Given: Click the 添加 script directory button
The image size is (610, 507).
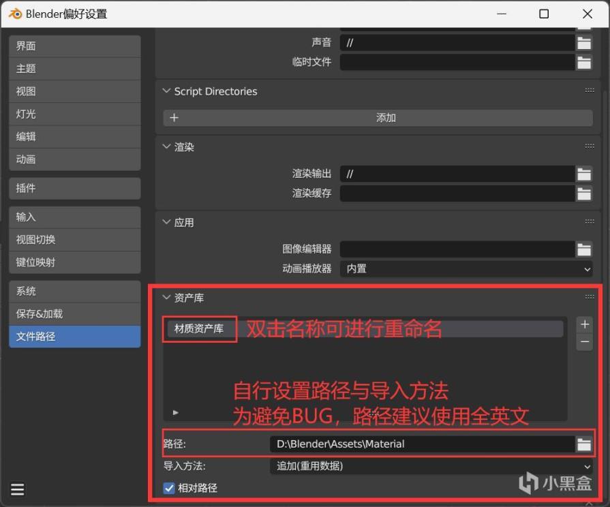Looking at the screenshot, I should click(378, 117).
